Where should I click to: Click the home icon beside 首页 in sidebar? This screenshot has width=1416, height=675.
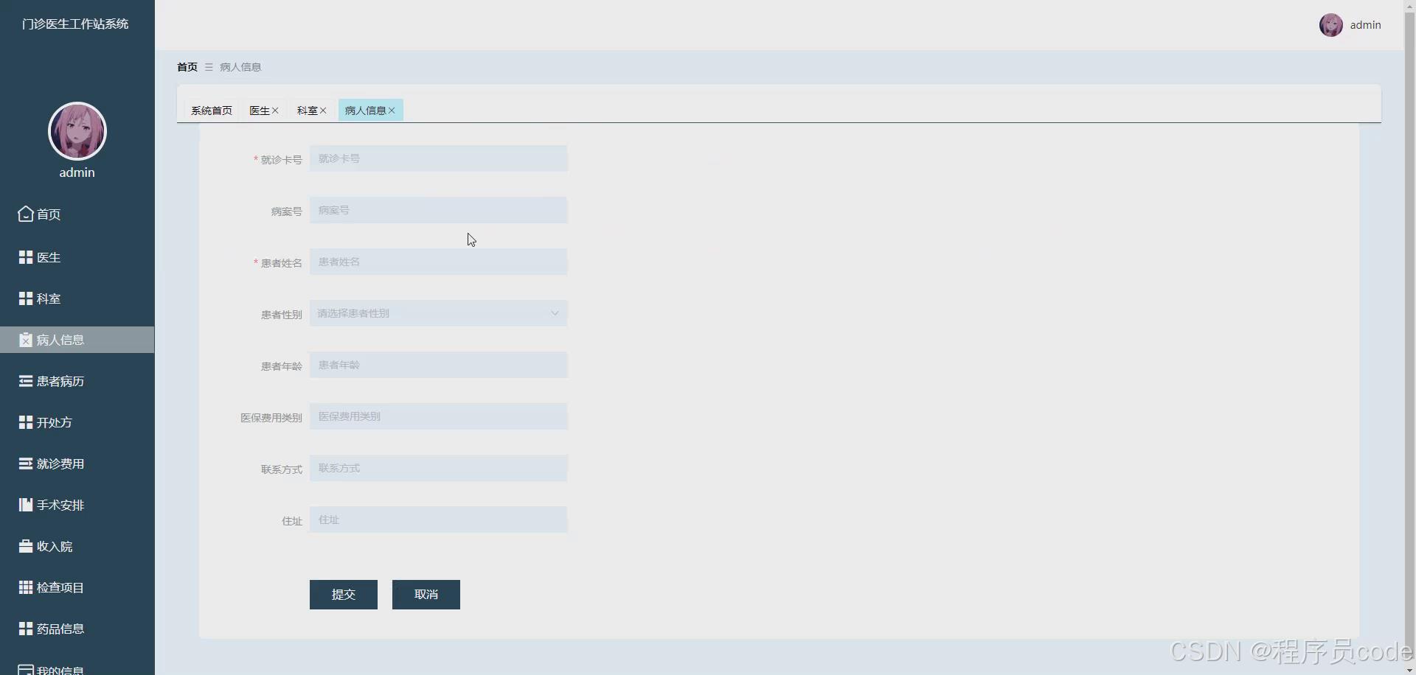pyautogui.click(x=26, y=214)
